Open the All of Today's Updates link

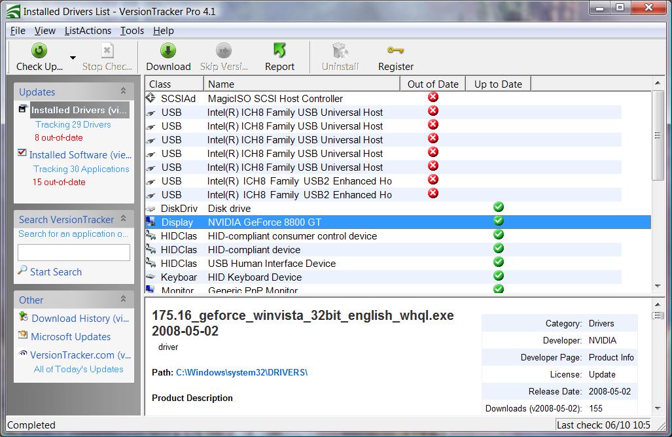pyautogui.click(x=79, y=370)
